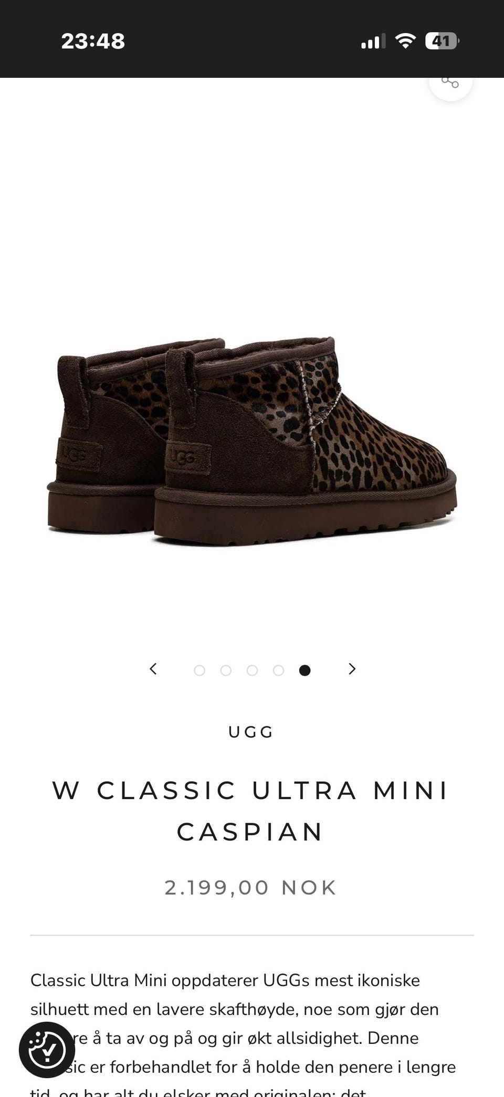Image resolution: width=504 pixels, height=1097 pixels.
Task: Select the active fifth carousel dot
Action: point(304,670)
